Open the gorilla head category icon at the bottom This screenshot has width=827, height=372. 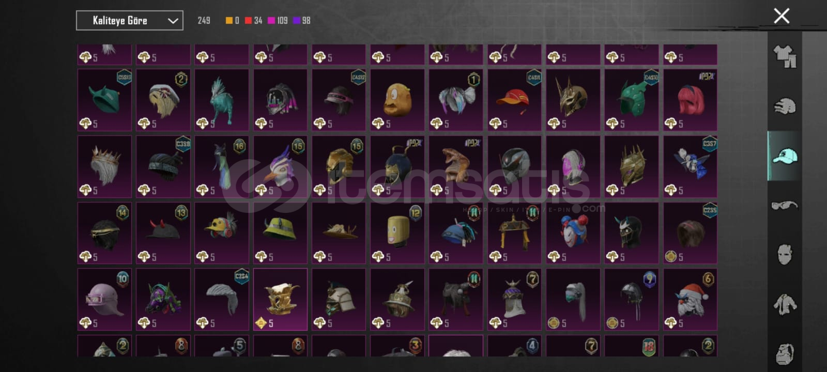coord(785,353)
